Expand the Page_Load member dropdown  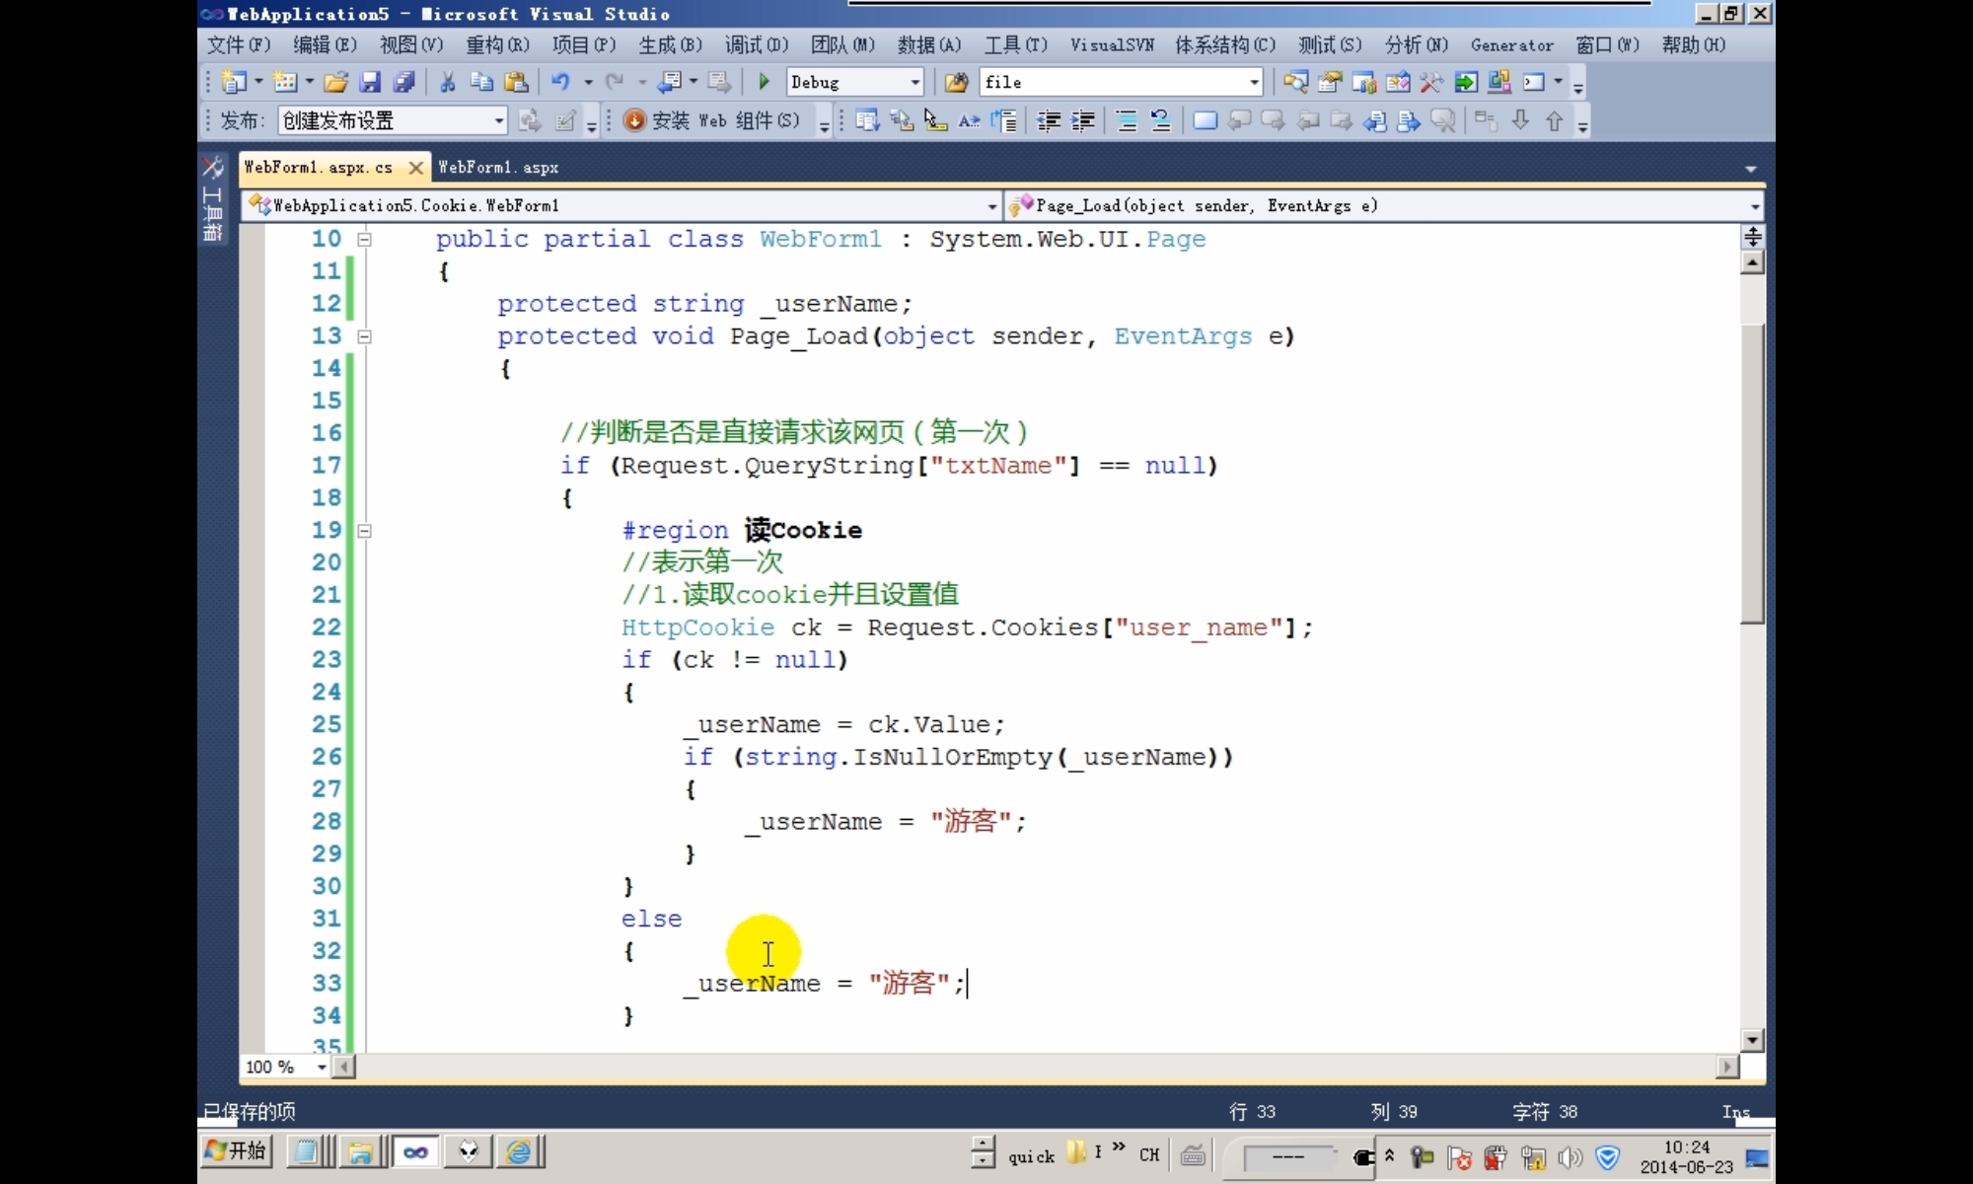[x=1755, y=205]
